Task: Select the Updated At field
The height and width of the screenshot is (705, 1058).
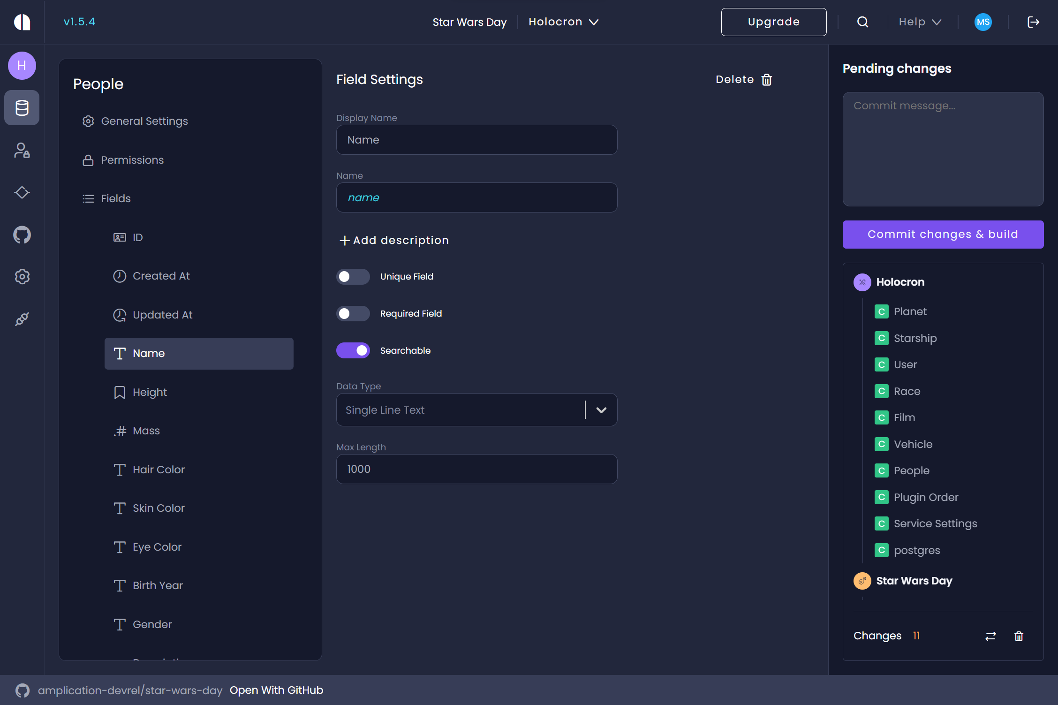Action: click(x=199, y=315)
